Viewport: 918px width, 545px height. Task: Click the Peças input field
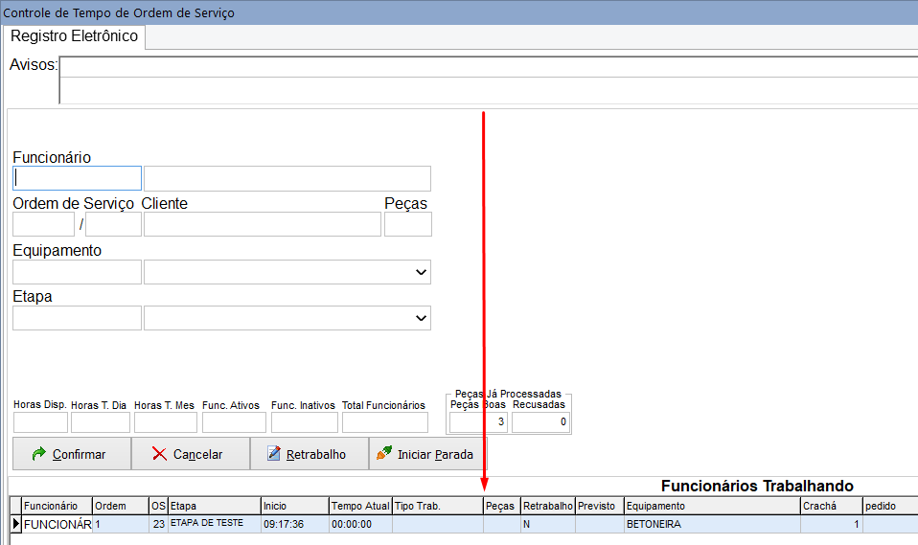coord(408,224)
